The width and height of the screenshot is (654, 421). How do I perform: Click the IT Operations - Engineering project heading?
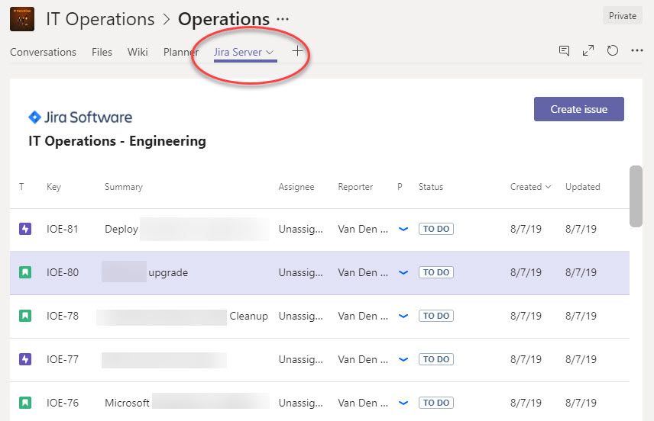[x=117, y=141]
